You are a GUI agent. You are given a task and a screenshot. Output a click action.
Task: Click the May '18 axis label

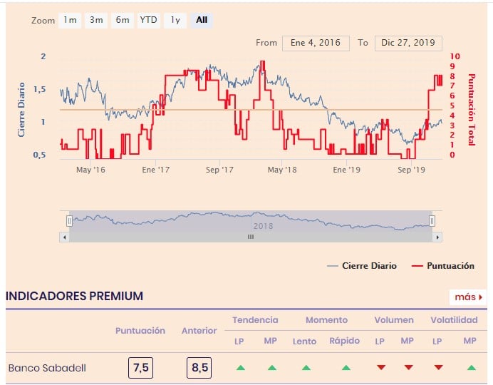point(282,170)
